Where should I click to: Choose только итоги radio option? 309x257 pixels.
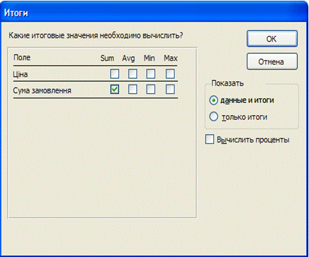(x=213, y=116)
